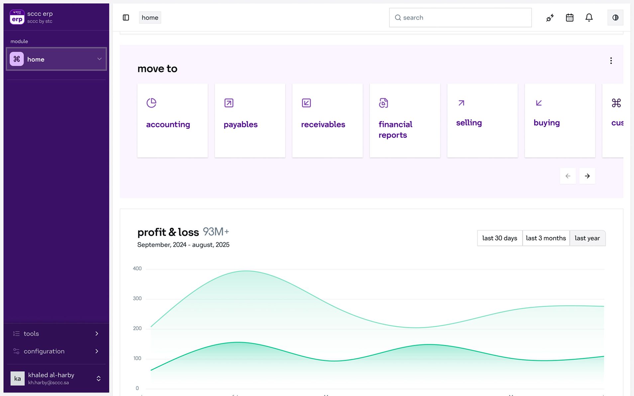The width and height of the screenshot is (634, 396).
Task: Open the selling card
Action: [482, 121]
